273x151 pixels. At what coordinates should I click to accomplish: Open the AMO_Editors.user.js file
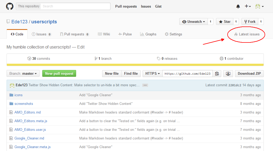tap(30, 130)
